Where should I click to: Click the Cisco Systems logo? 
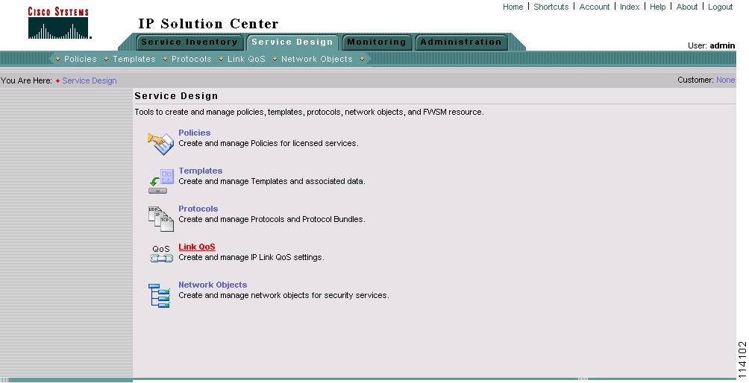pos(58,22)
